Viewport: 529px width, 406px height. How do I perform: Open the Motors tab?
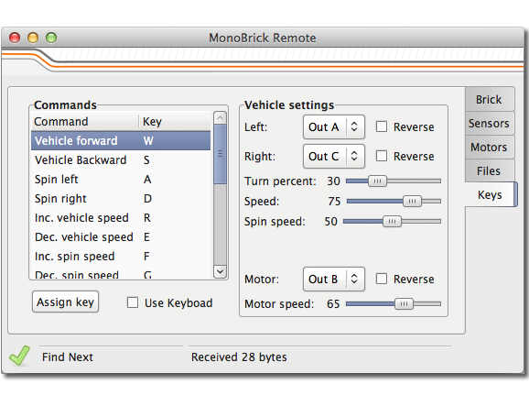pos(490,147)
